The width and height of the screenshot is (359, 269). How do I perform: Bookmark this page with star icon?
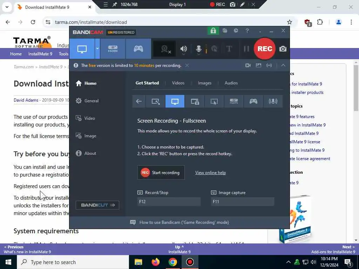[x=289, y=22]
